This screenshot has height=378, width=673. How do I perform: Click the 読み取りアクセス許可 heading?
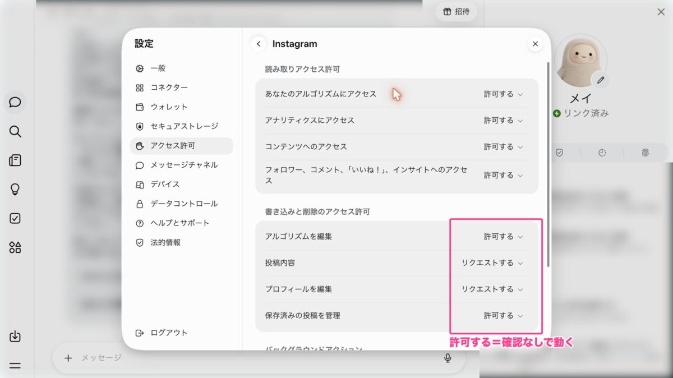[302, 70]
